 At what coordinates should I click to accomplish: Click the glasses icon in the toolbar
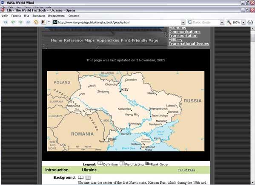(250, 22)
